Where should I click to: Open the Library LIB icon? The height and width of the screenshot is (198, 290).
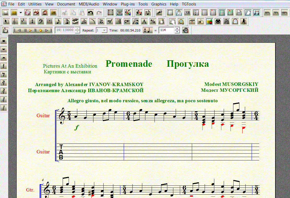54,13
